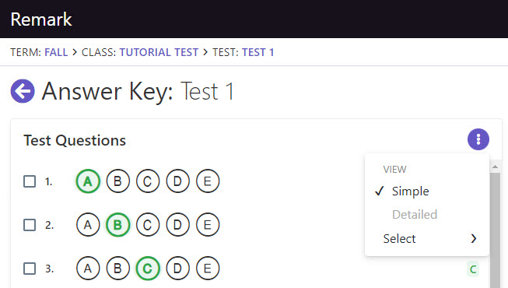Viewport: 508px width, 288px height.
Task: Expand the Select submenu arrow
Action: (x=474, y=239)
